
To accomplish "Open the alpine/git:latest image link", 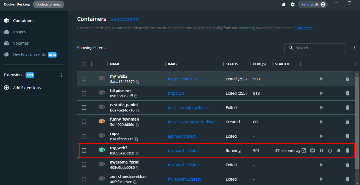I will pyautogui.click(x=182, y=136).
